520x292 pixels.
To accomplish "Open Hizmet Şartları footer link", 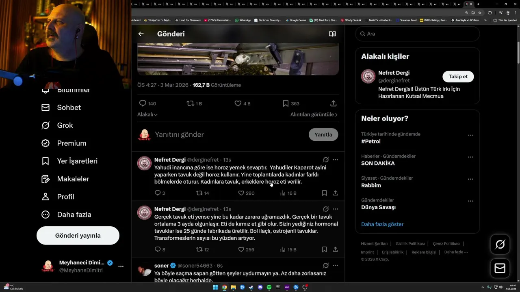I will pos(374,244).
